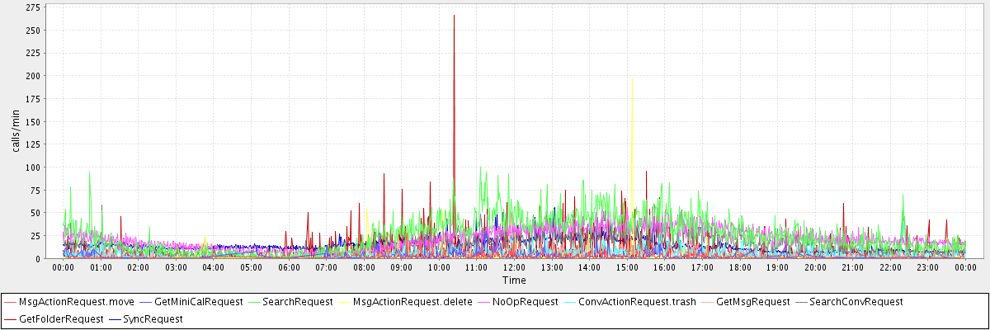Click the 100 value on the y-axis
This screenshot has height=330, width=990.
tap(33, 167)
